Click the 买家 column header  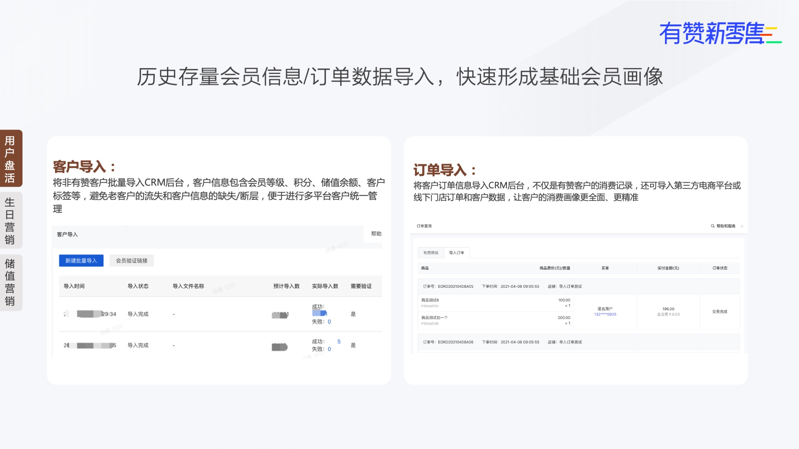[x=605, y=268]
